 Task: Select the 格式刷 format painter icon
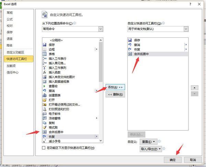coord(45,128)
